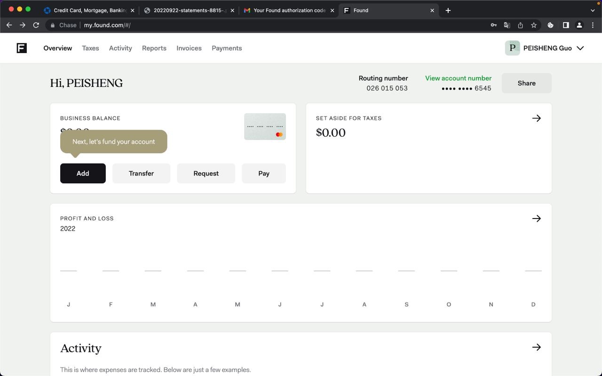Bookmark page with star icon
602x376 pixels.
coord(534,25)
